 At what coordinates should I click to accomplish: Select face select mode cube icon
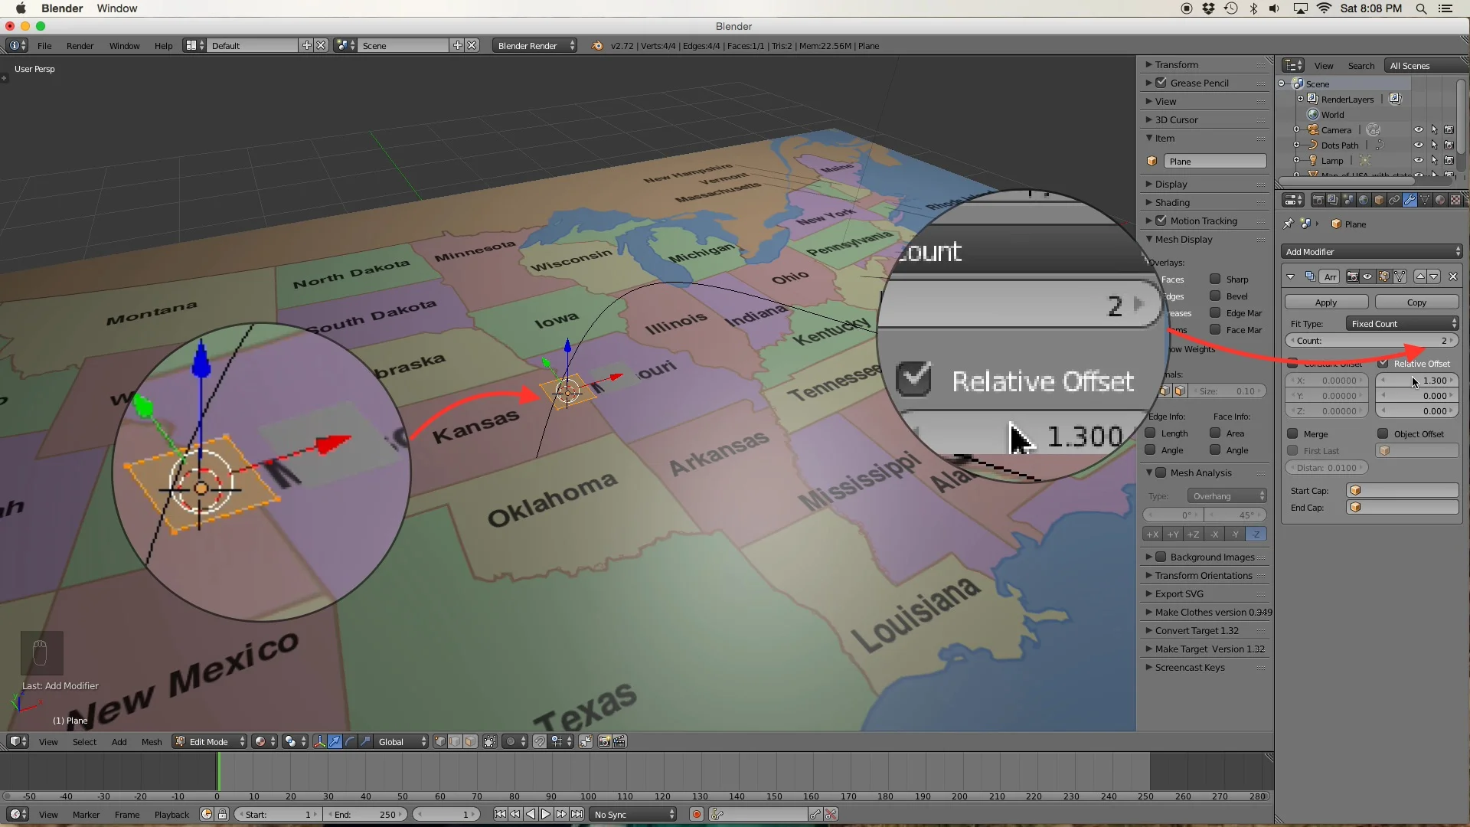point(471,741)
